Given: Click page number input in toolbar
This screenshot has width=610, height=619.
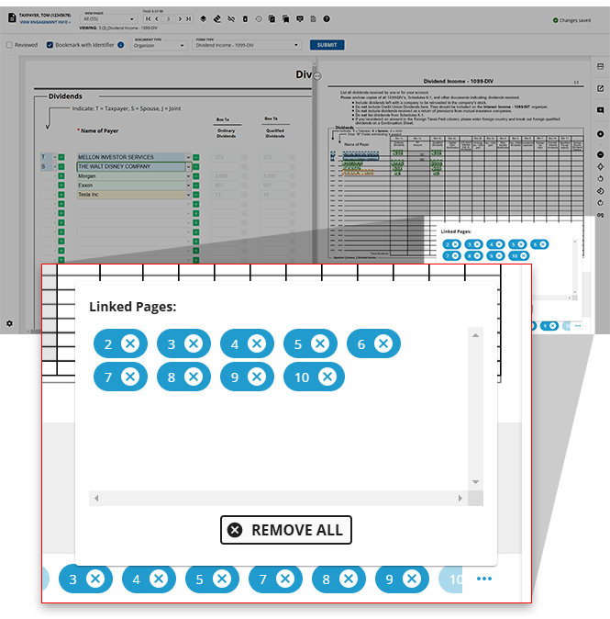Looking at the screenshot, I should coord(169,19).
